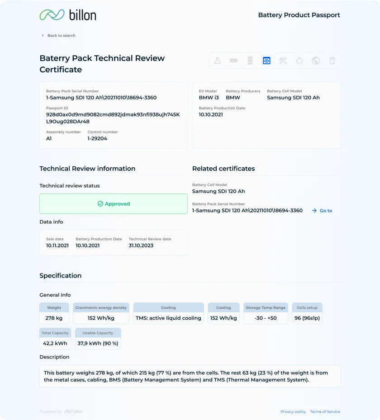The width and height of the screenshot is (380, 420).
Task: Click the Assembly number value A1
Action: pos(49,138)
